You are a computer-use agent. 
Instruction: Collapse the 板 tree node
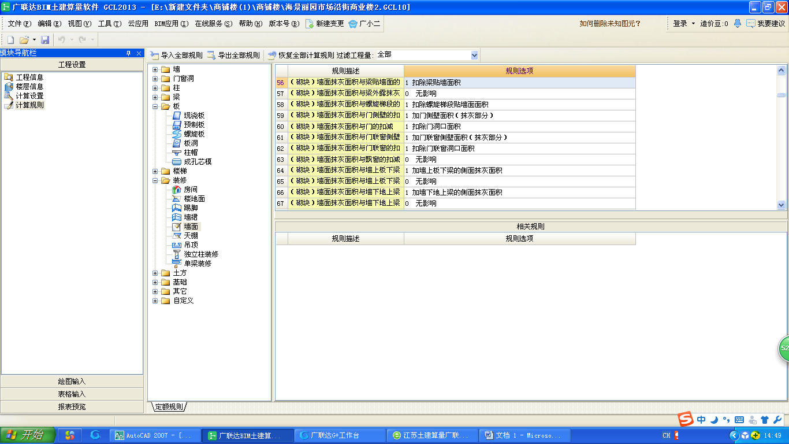tap(155, 106)
